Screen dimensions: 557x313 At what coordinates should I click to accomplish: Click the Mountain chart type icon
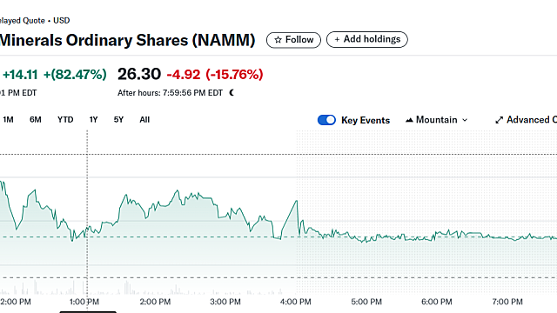[409, 120]
